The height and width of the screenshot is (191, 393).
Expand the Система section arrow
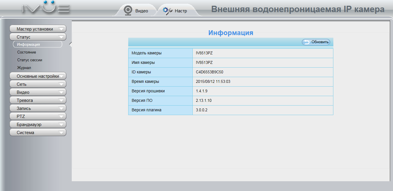pos(61,133)
